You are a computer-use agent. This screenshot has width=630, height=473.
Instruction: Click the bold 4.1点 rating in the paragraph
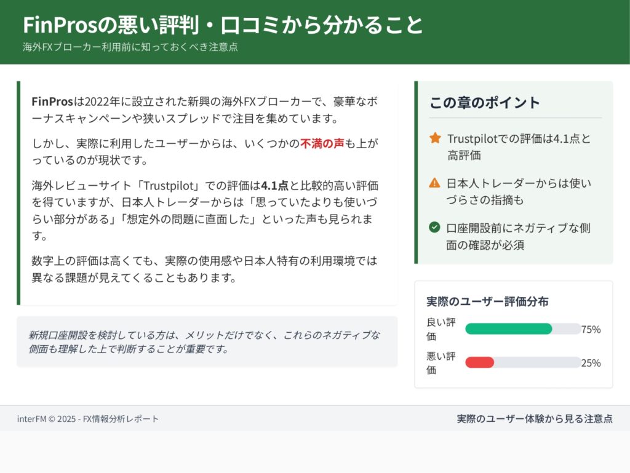click(275, 185)
